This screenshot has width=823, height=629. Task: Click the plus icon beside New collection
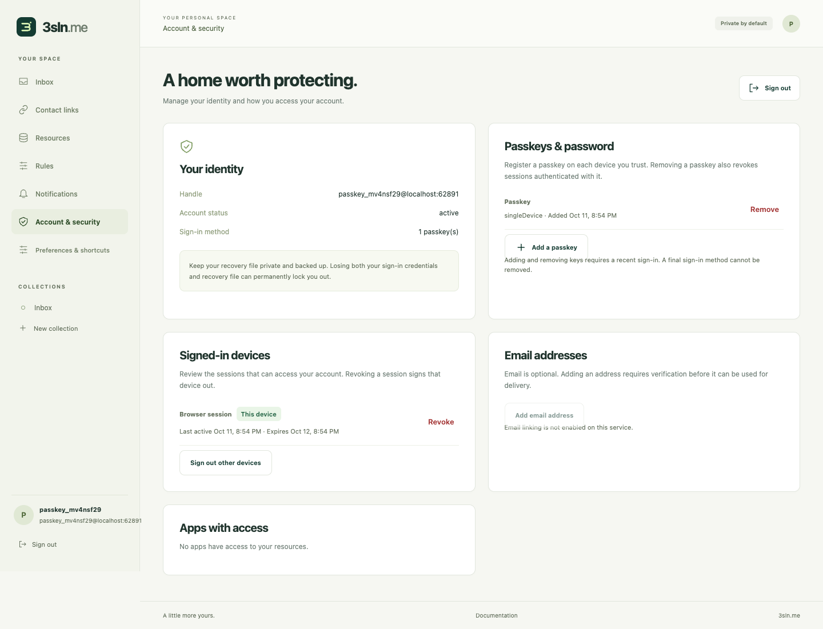coord(23,328)
